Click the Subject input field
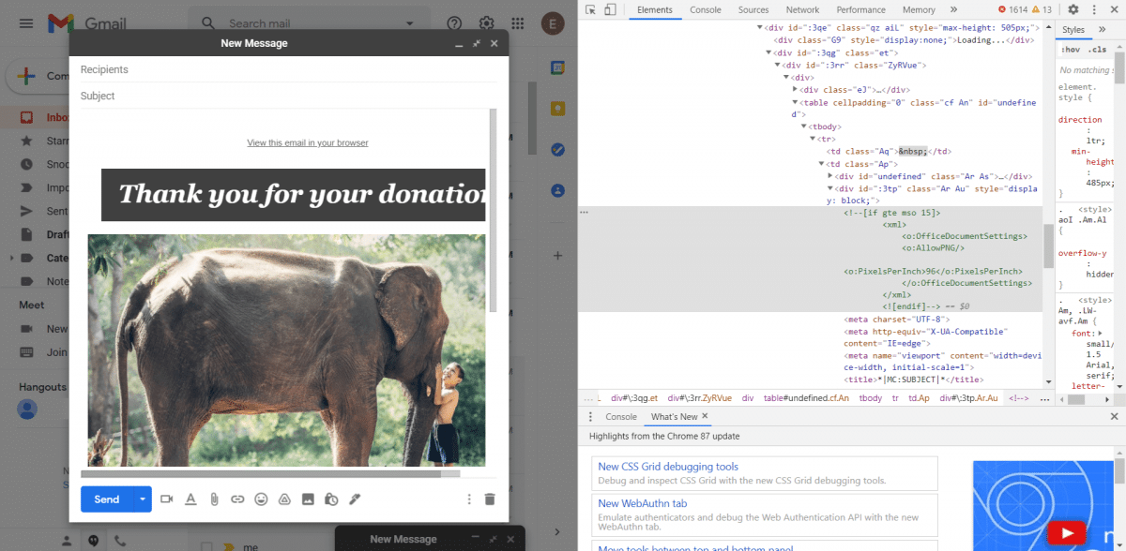The image size is (1126, 551). pos(281,96)
